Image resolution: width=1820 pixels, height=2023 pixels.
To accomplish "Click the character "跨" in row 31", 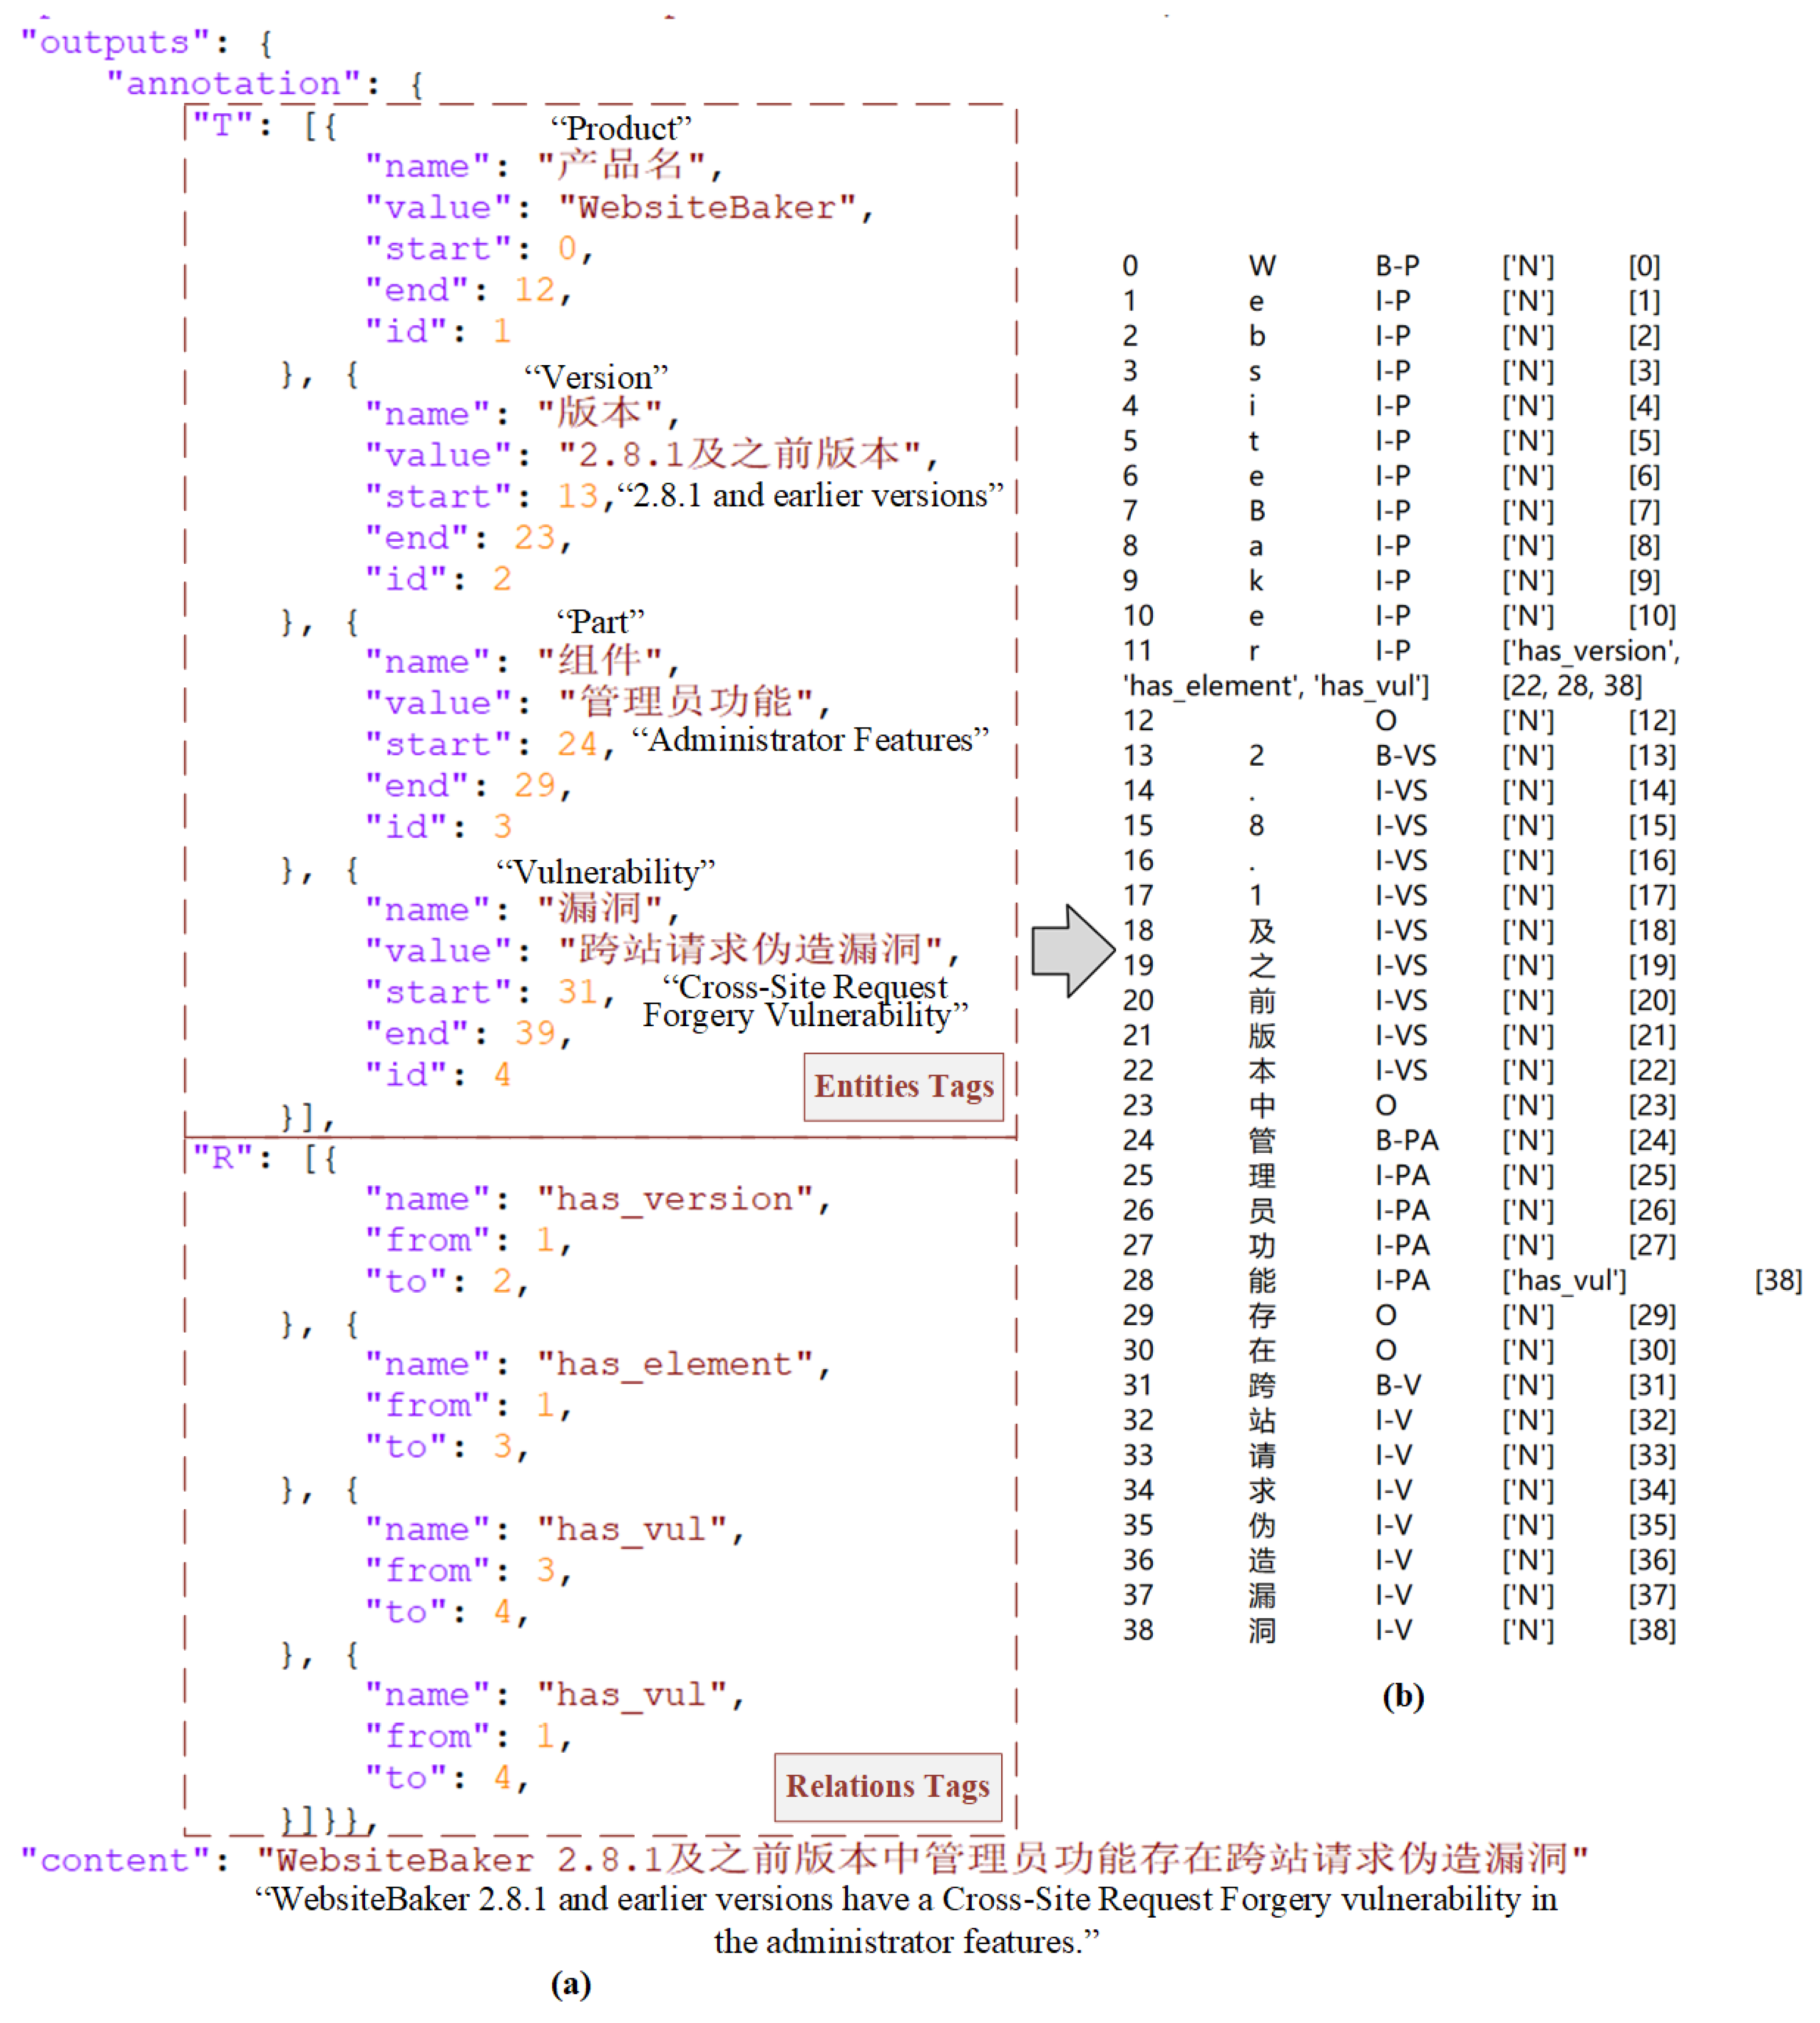I will [1262, 1385].
